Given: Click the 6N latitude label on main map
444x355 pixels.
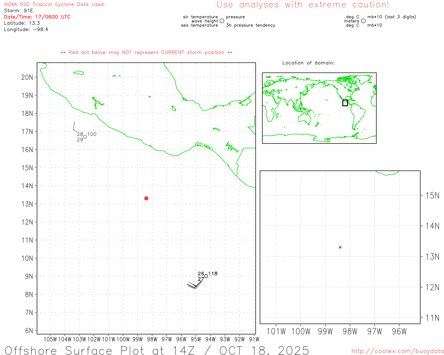Looking at the screenshot, I should 29,331.
